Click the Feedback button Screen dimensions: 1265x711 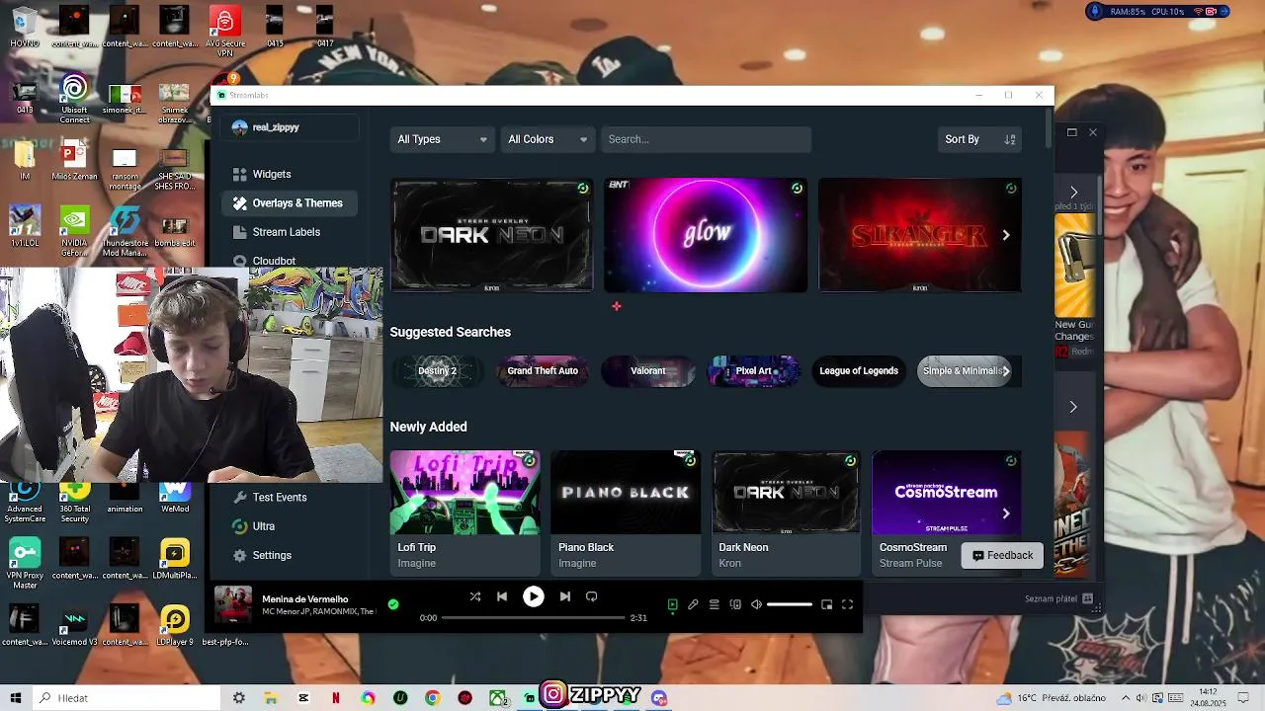[x=1002, y=555]
